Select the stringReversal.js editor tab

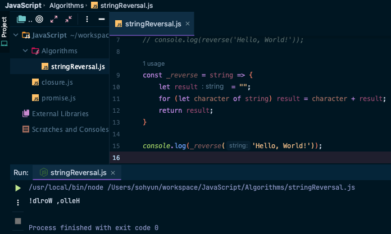coord(152,24)
